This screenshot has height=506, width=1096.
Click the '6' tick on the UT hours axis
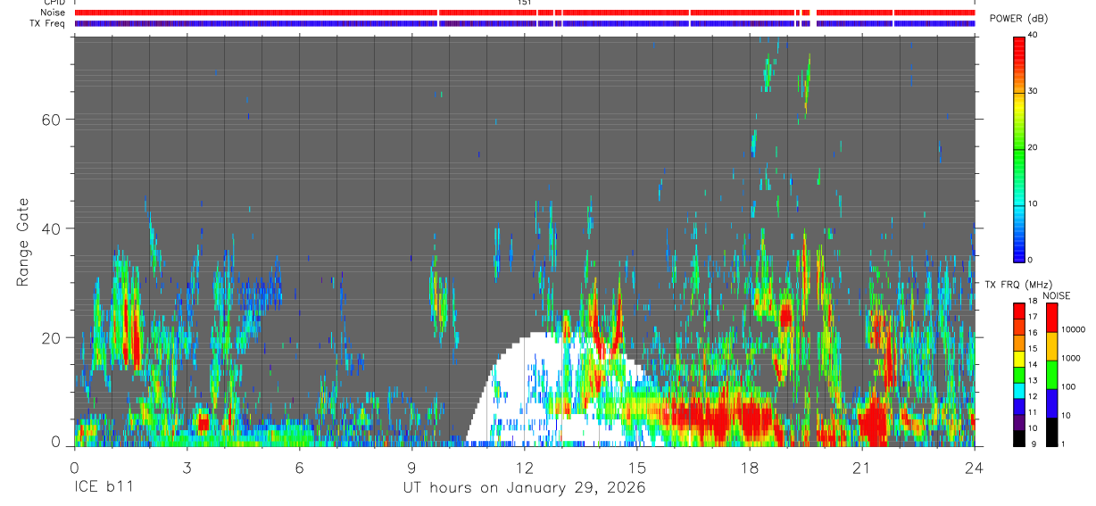coord(299,469)
